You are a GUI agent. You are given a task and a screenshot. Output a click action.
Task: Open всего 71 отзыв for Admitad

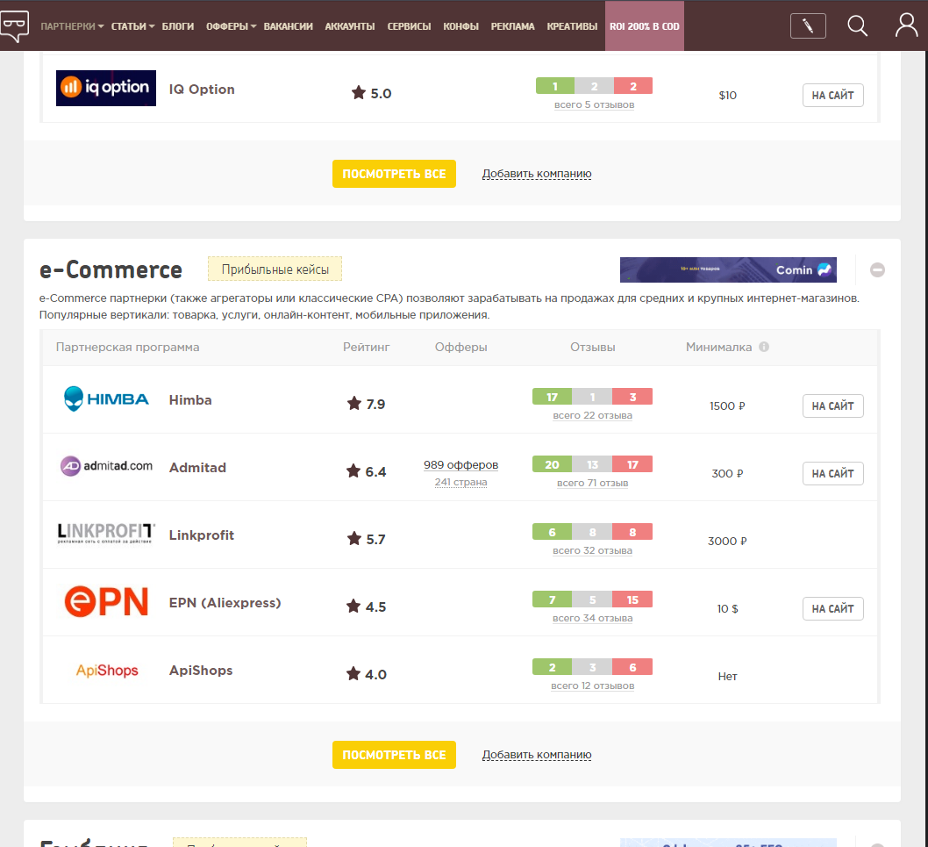(x=592, y=484)
